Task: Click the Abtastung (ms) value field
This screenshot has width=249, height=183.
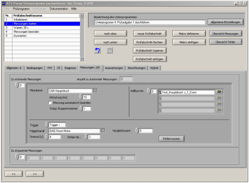Action: tap(87, 97)
